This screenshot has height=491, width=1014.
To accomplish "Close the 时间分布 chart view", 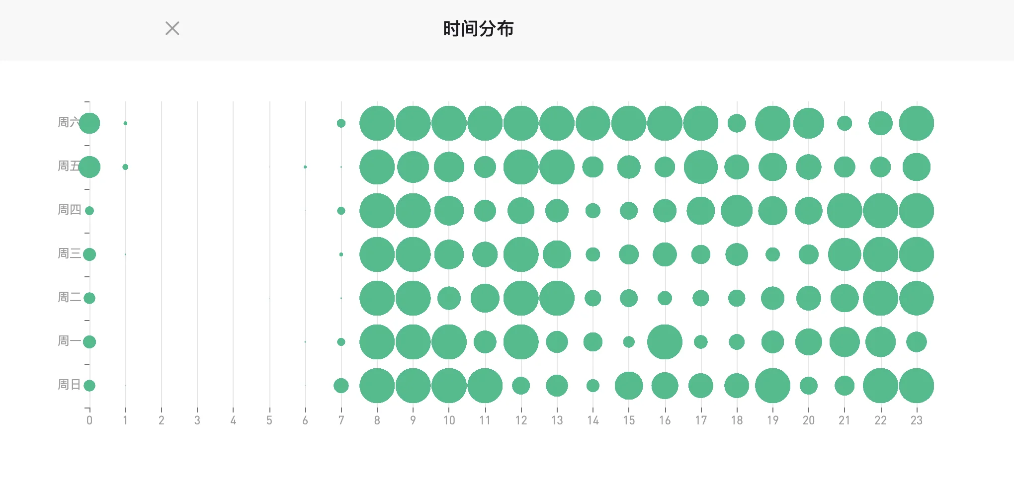I will (172, 28).
